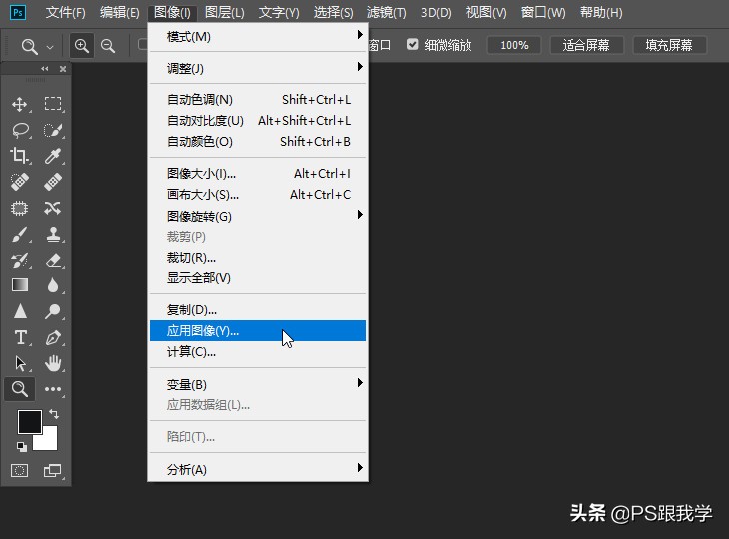Open the 滤镜(T) menu

tap(386, 12)
